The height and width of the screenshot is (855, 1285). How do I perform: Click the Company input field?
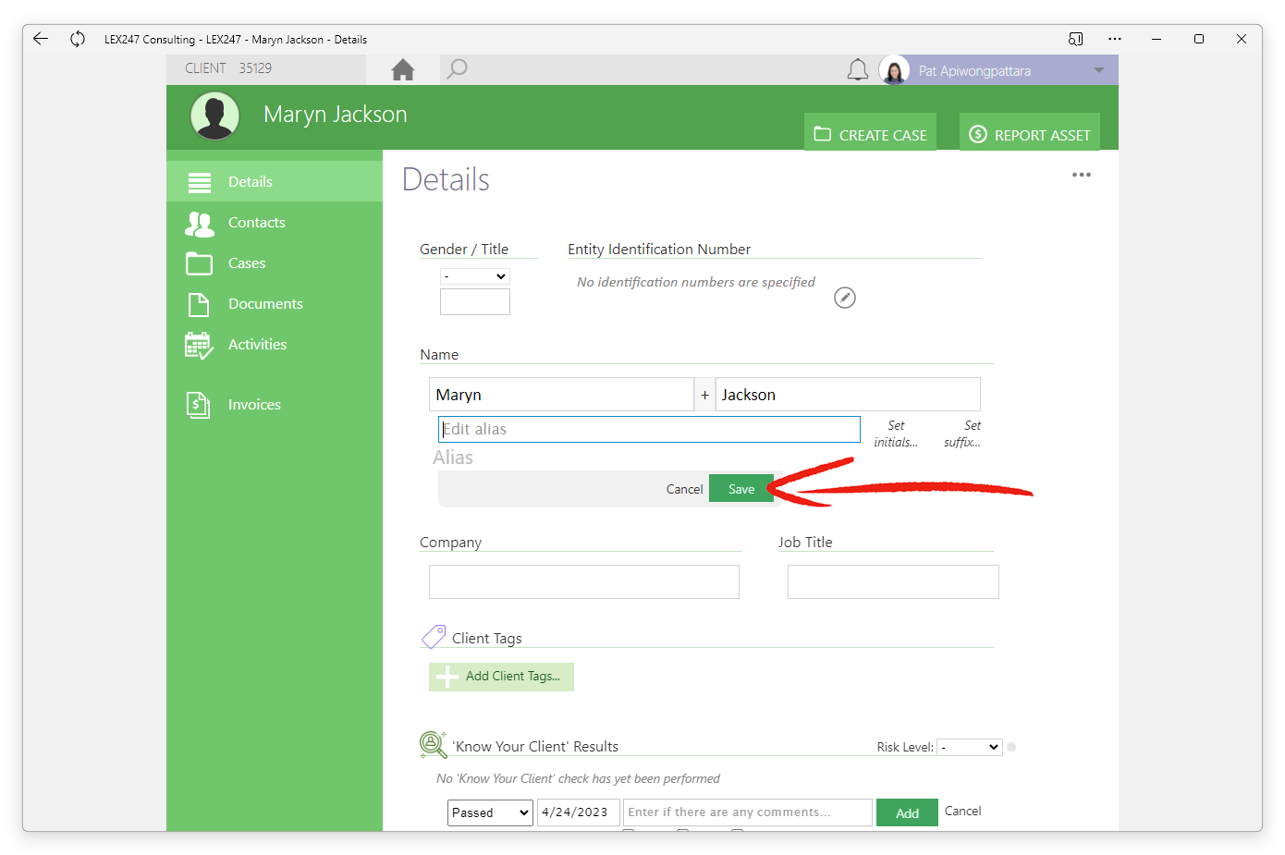point(584,581)
